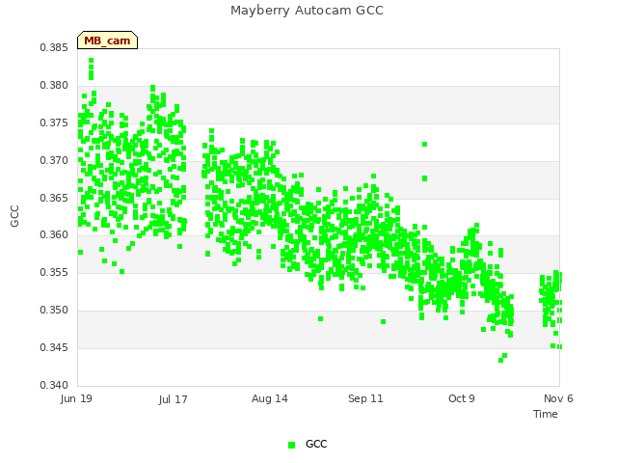
Task: Click the 0.365 y-axis value
Action: click(x=54, y=198)
